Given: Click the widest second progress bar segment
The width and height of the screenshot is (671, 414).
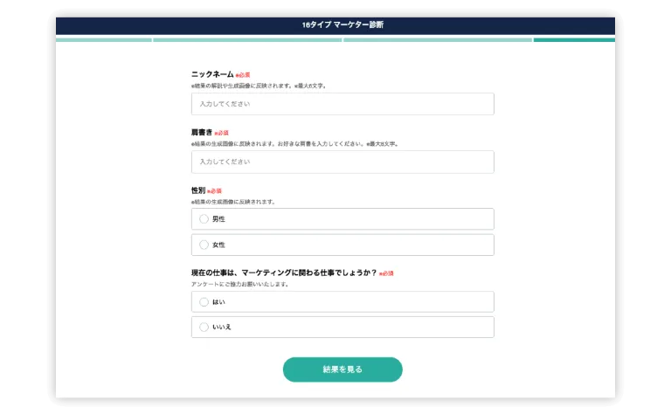Looking at the screenshot, I should [x=247, y=40].
